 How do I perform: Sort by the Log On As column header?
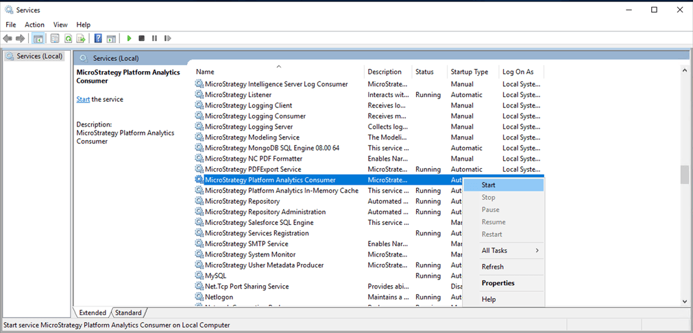tap(522, 71)
